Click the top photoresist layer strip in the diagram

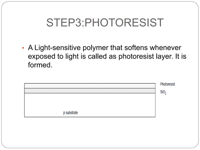[90, 86]
